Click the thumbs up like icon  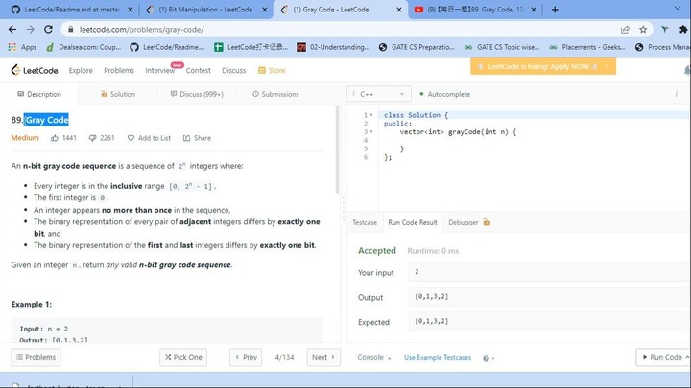[55, 138]
